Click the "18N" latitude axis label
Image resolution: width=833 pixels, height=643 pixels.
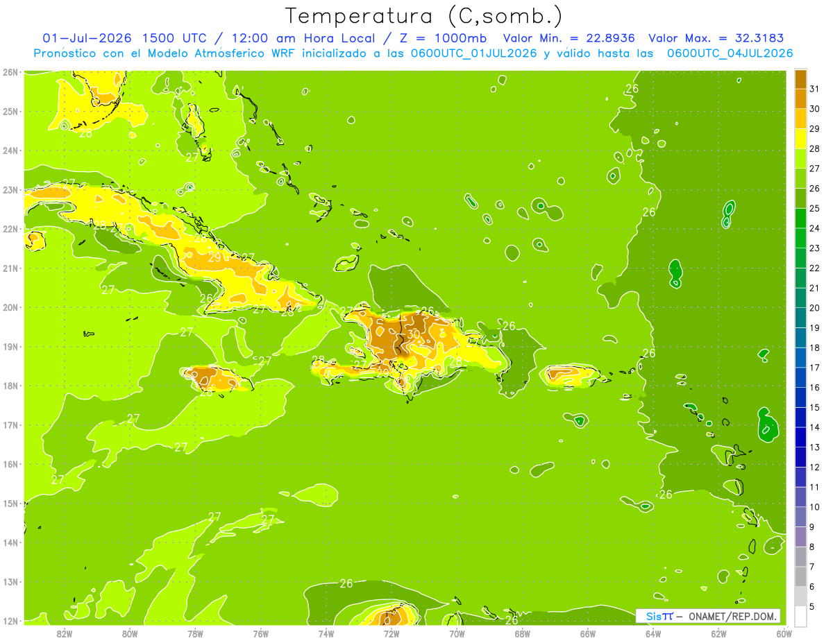tap(10, 386)
